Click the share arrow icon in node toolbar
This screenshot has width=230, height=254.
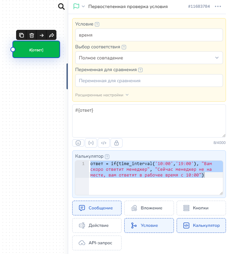point(51,35)
